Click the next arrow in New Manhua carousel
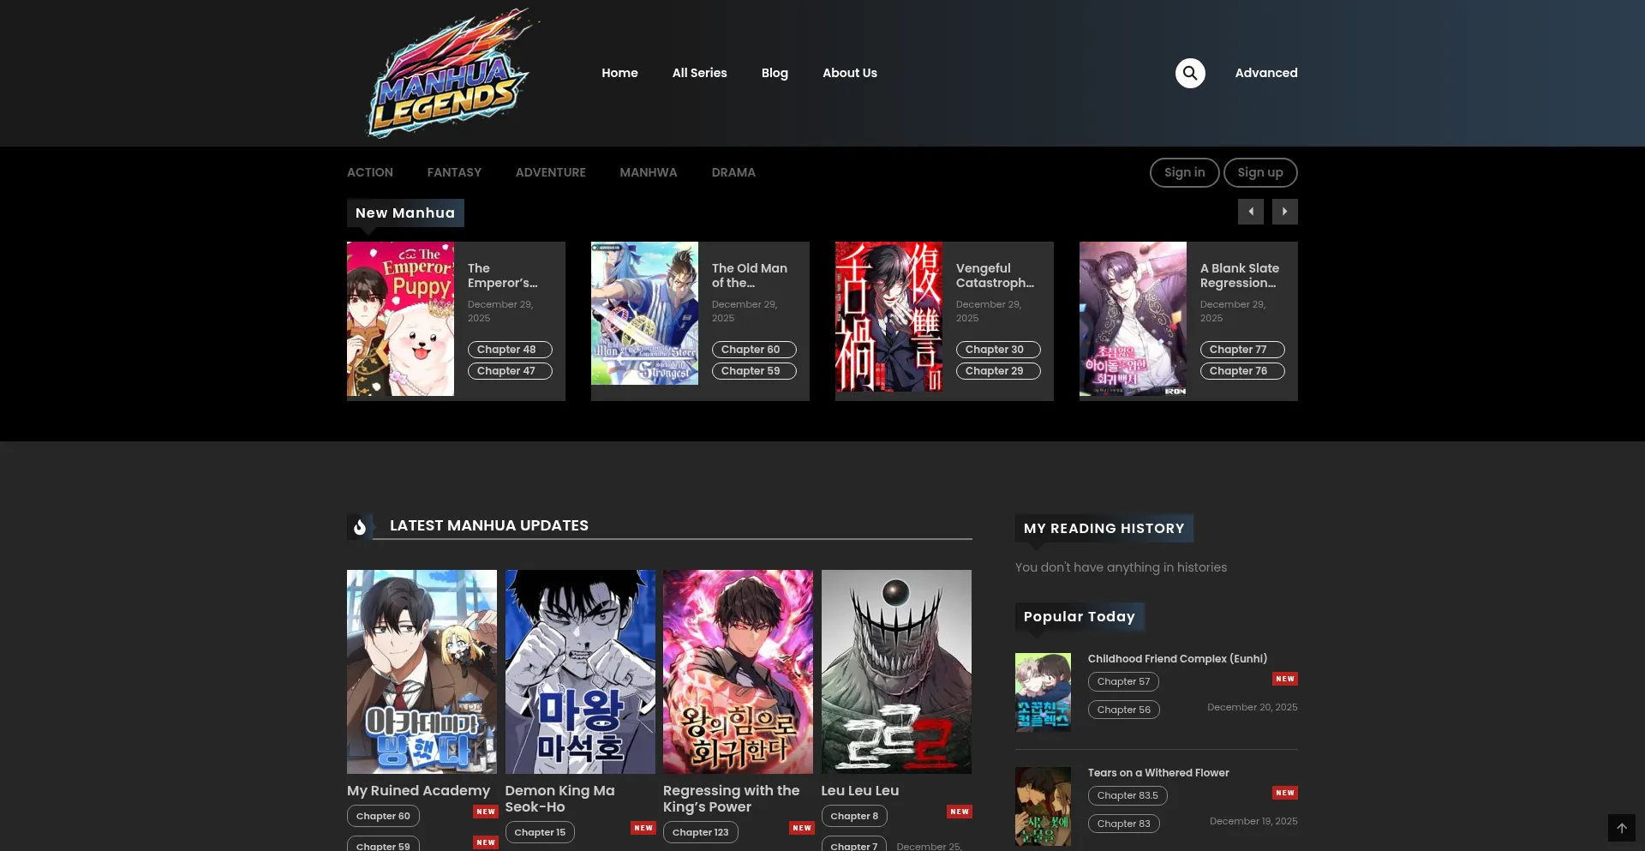Image resolution: width=1645 pixels, height=851 pixels. tap(1284, 212)
